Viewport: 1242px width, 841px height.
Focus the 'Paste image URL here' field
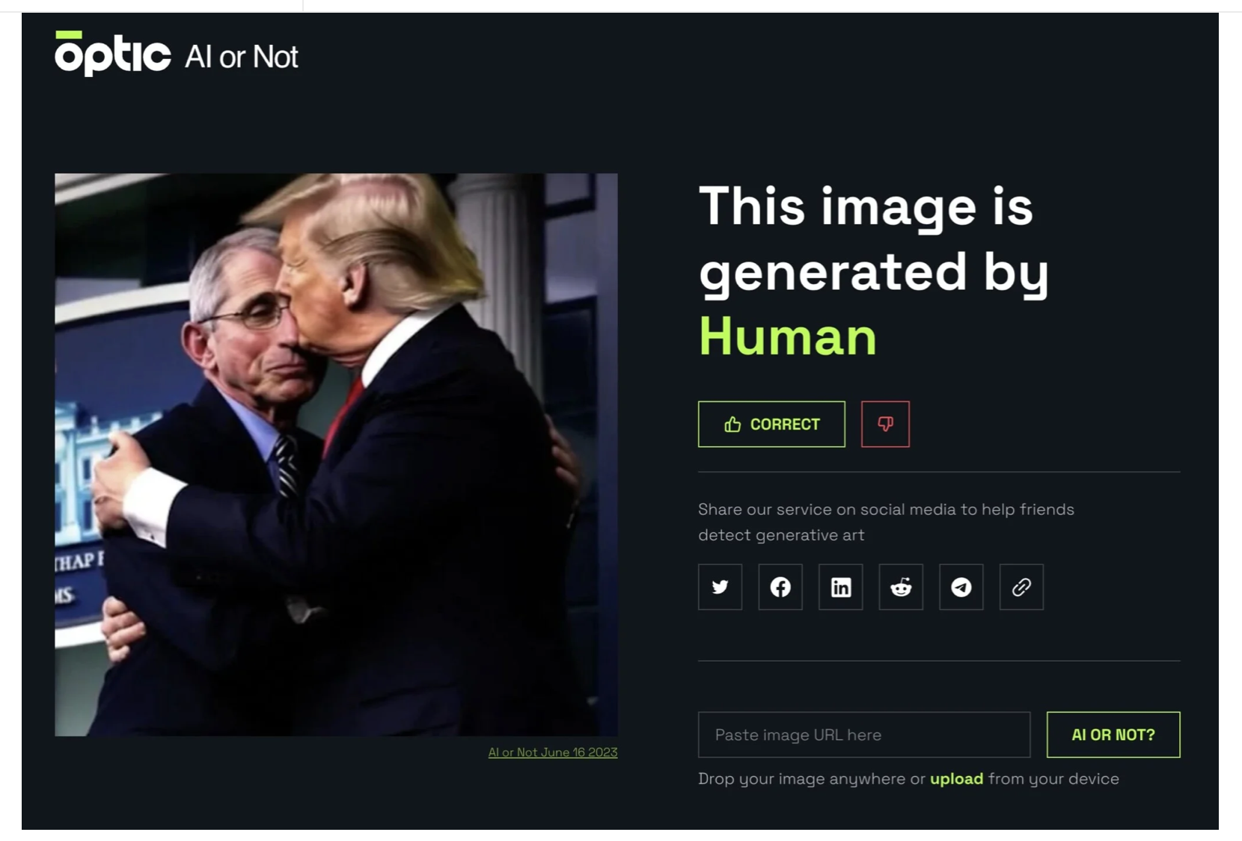864,735
